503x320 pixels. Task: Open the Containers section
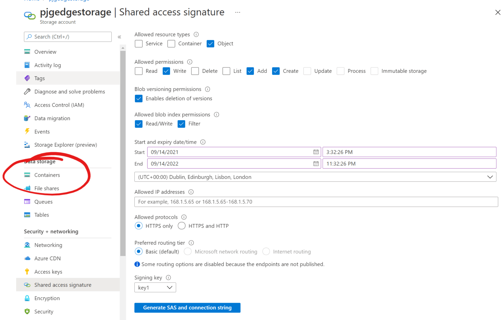tap(47, 175)
